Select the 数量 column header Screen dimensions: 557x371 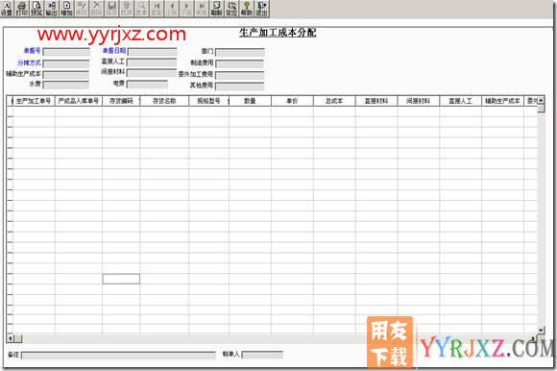(250, 101)
